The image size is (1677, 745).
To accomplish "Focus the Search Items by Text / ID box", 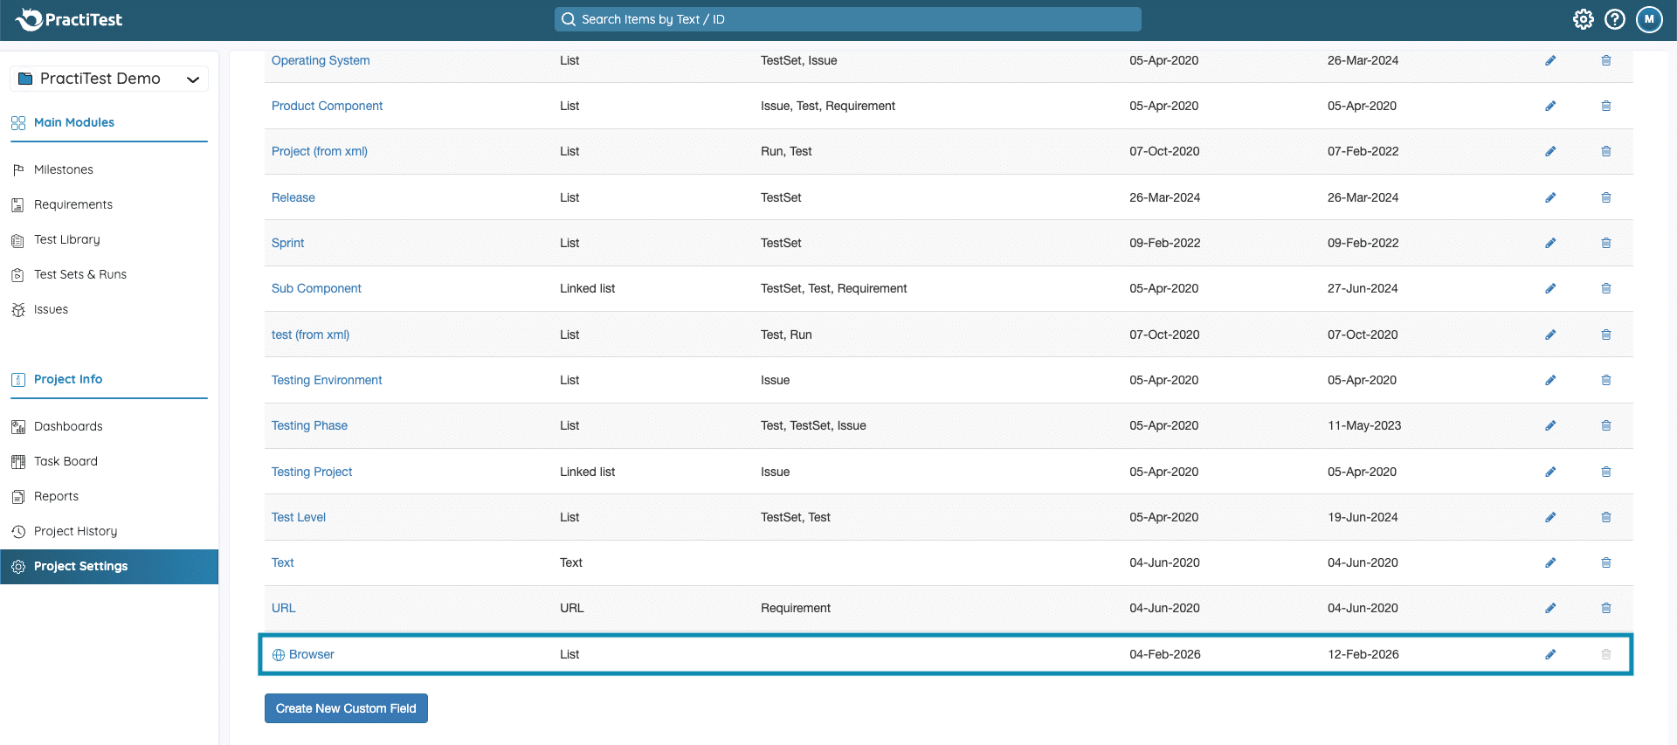I will tap(847, 19).
